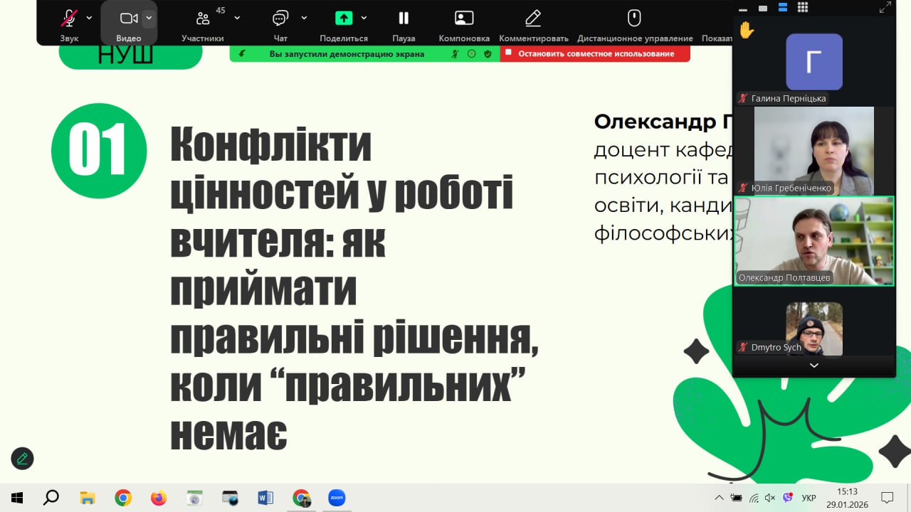Expand audio options arrow next to Звук
This screenshot has width=911, height=512.
[89, 18]
